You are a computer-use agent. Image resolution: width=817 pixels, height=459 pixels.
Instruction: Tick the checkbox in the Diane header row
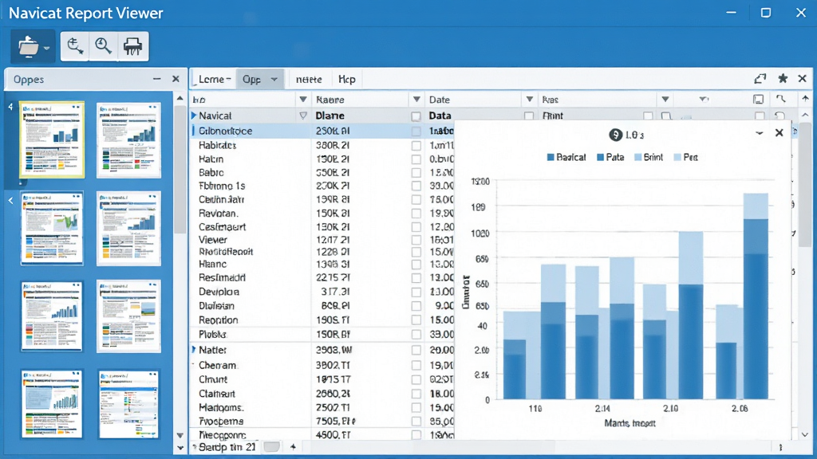pyautogui.click(x=416, y=116)
